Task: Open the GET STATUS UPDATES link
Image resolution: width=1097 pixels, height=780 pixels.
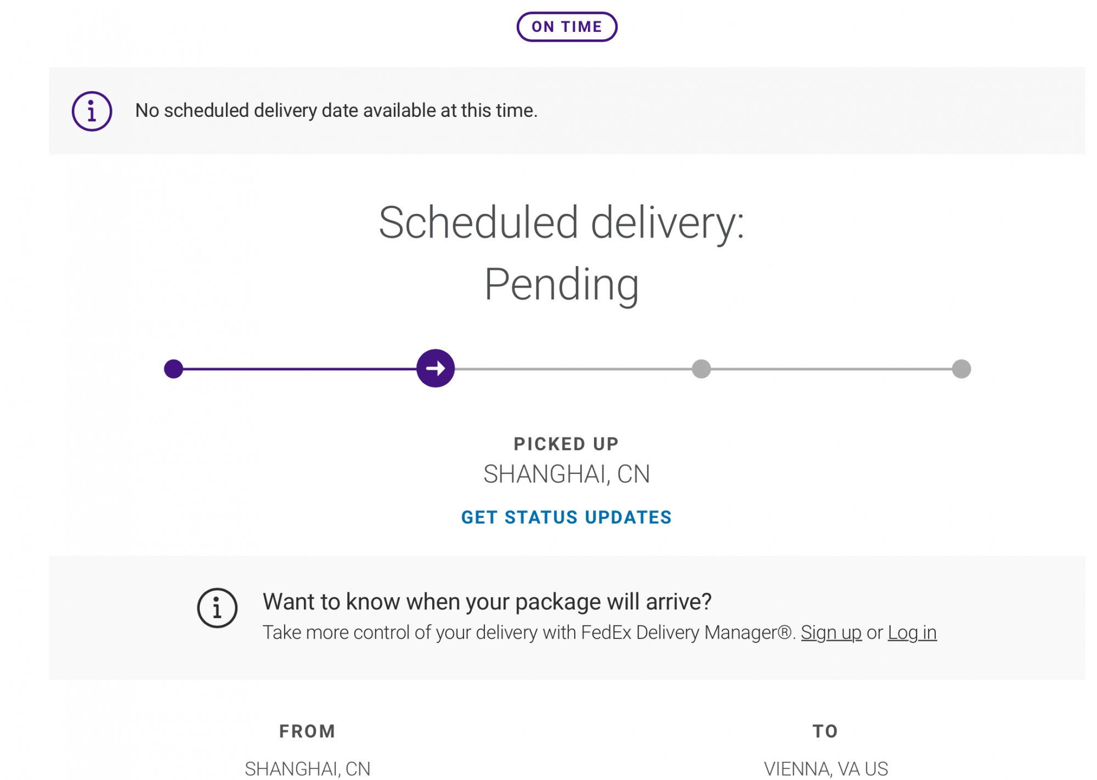Action: tap(566, 517)
